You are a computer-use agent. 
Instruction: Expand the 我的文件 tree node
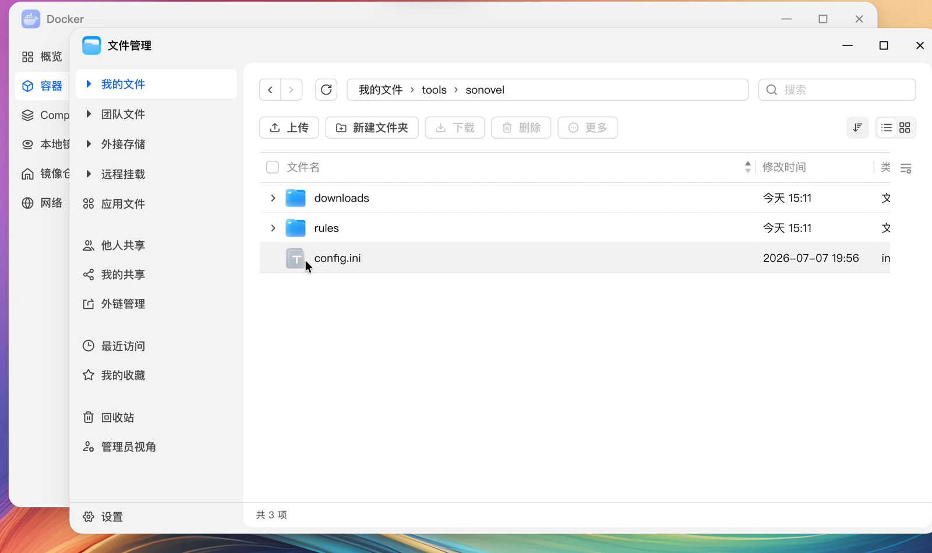pos(89,84)
